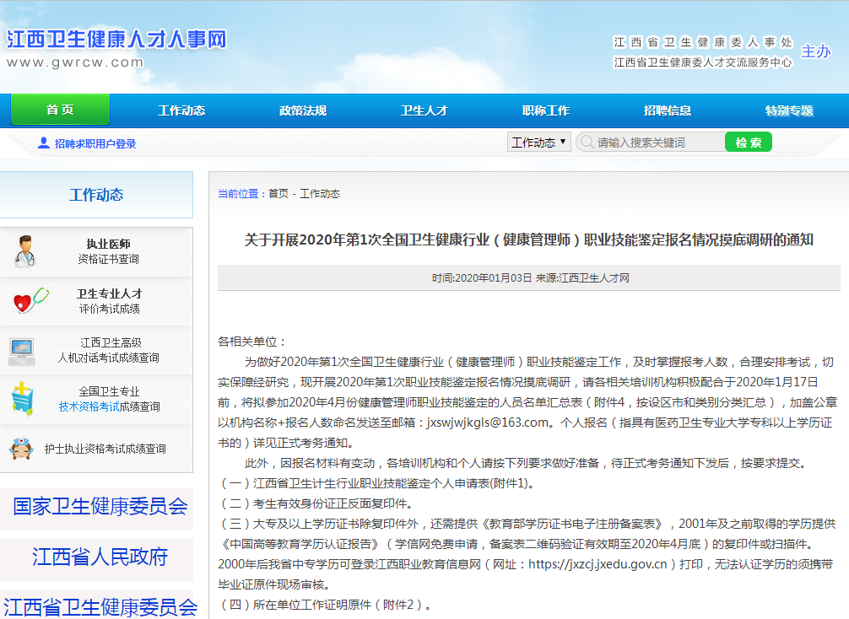Click the heart stethoscope icon for 卫生专业人才
Screen dimensions: 849x619
30,301
